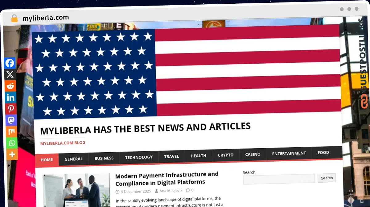This screenshot has height=207, width=370.
Task: Share the page on Facebook
Action: pyautogui.click(x=10, y=63)
